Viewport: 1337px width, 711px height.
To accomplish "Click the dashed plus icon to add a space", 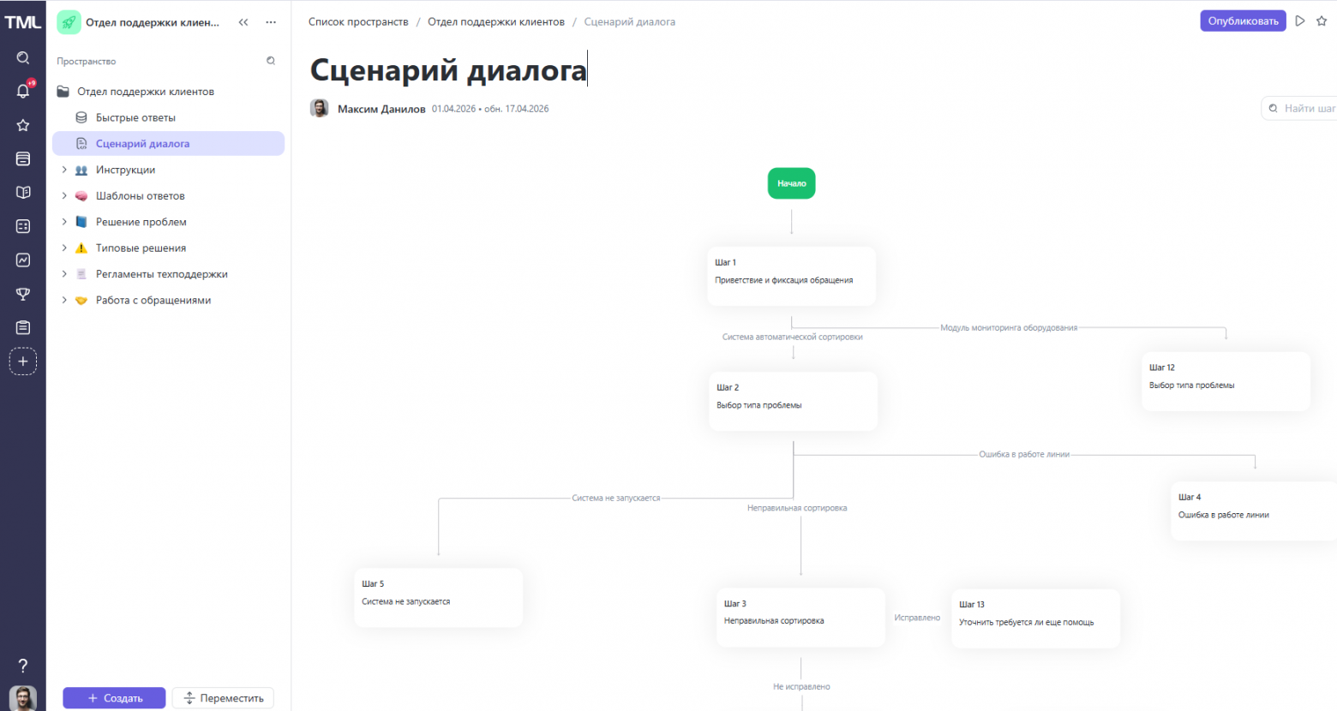I will click(x=23, y=361).
